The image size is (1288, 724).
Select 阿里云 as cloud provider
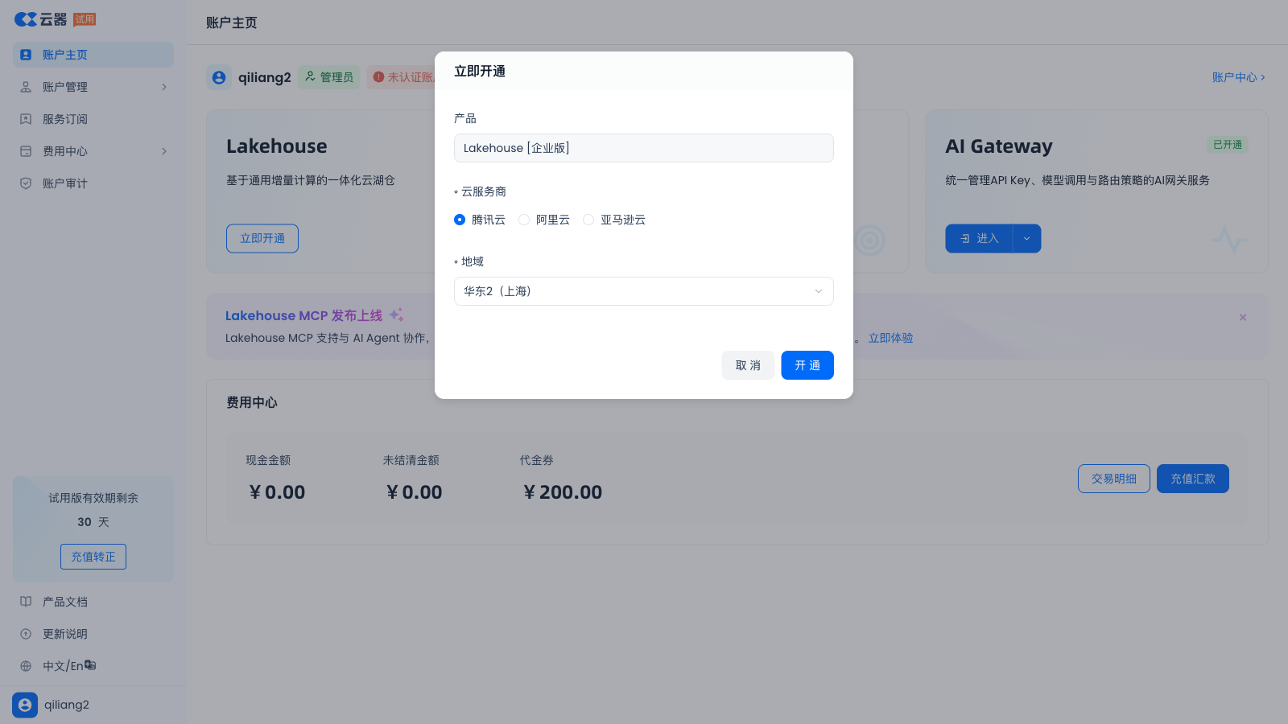tap(524, 220)
